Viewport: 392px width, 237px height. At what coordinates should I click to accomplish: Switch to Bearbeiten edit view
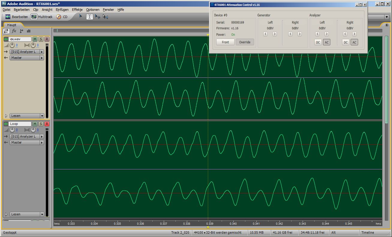tap(17, 17)
